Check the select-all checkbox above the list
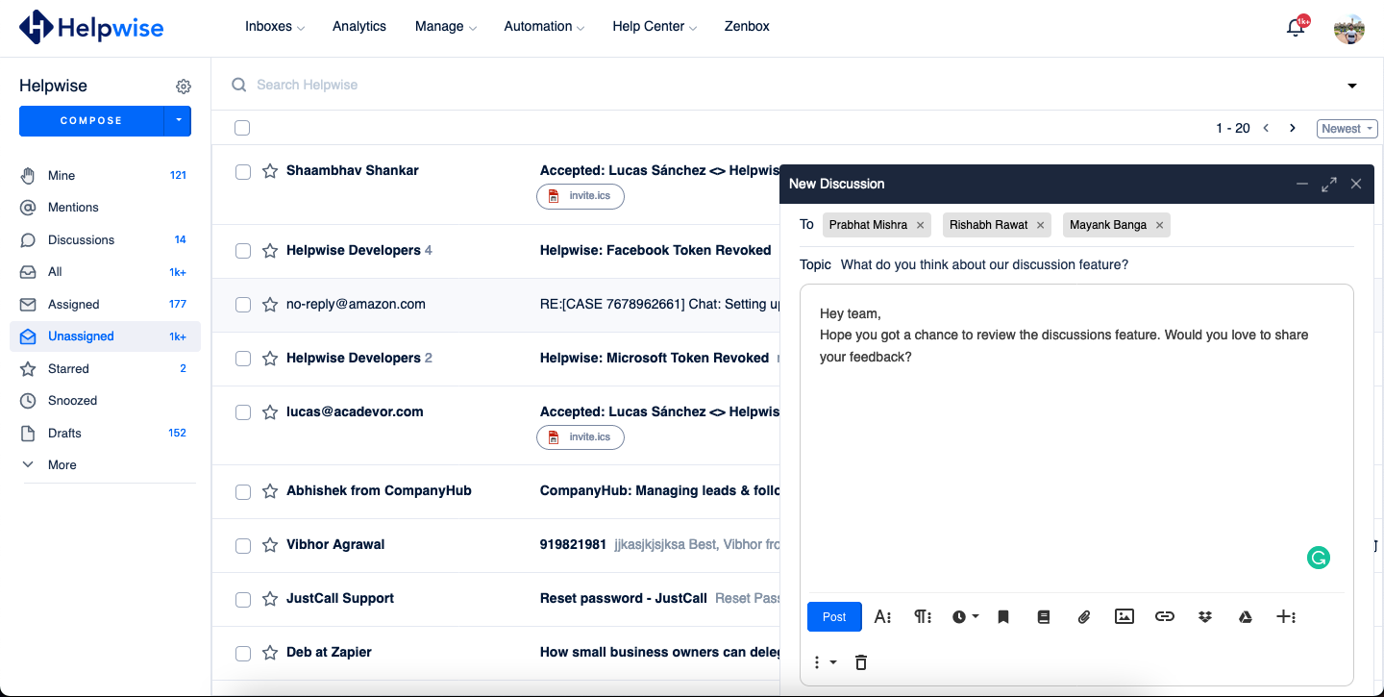Viewport: 1384px width, 697px height. coord(242,127)
